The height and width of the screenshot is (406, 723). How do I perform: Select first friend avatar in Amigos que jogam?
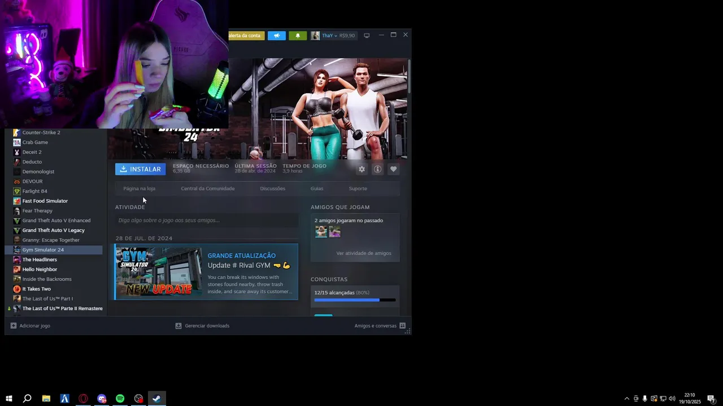[x=321, y=232]
